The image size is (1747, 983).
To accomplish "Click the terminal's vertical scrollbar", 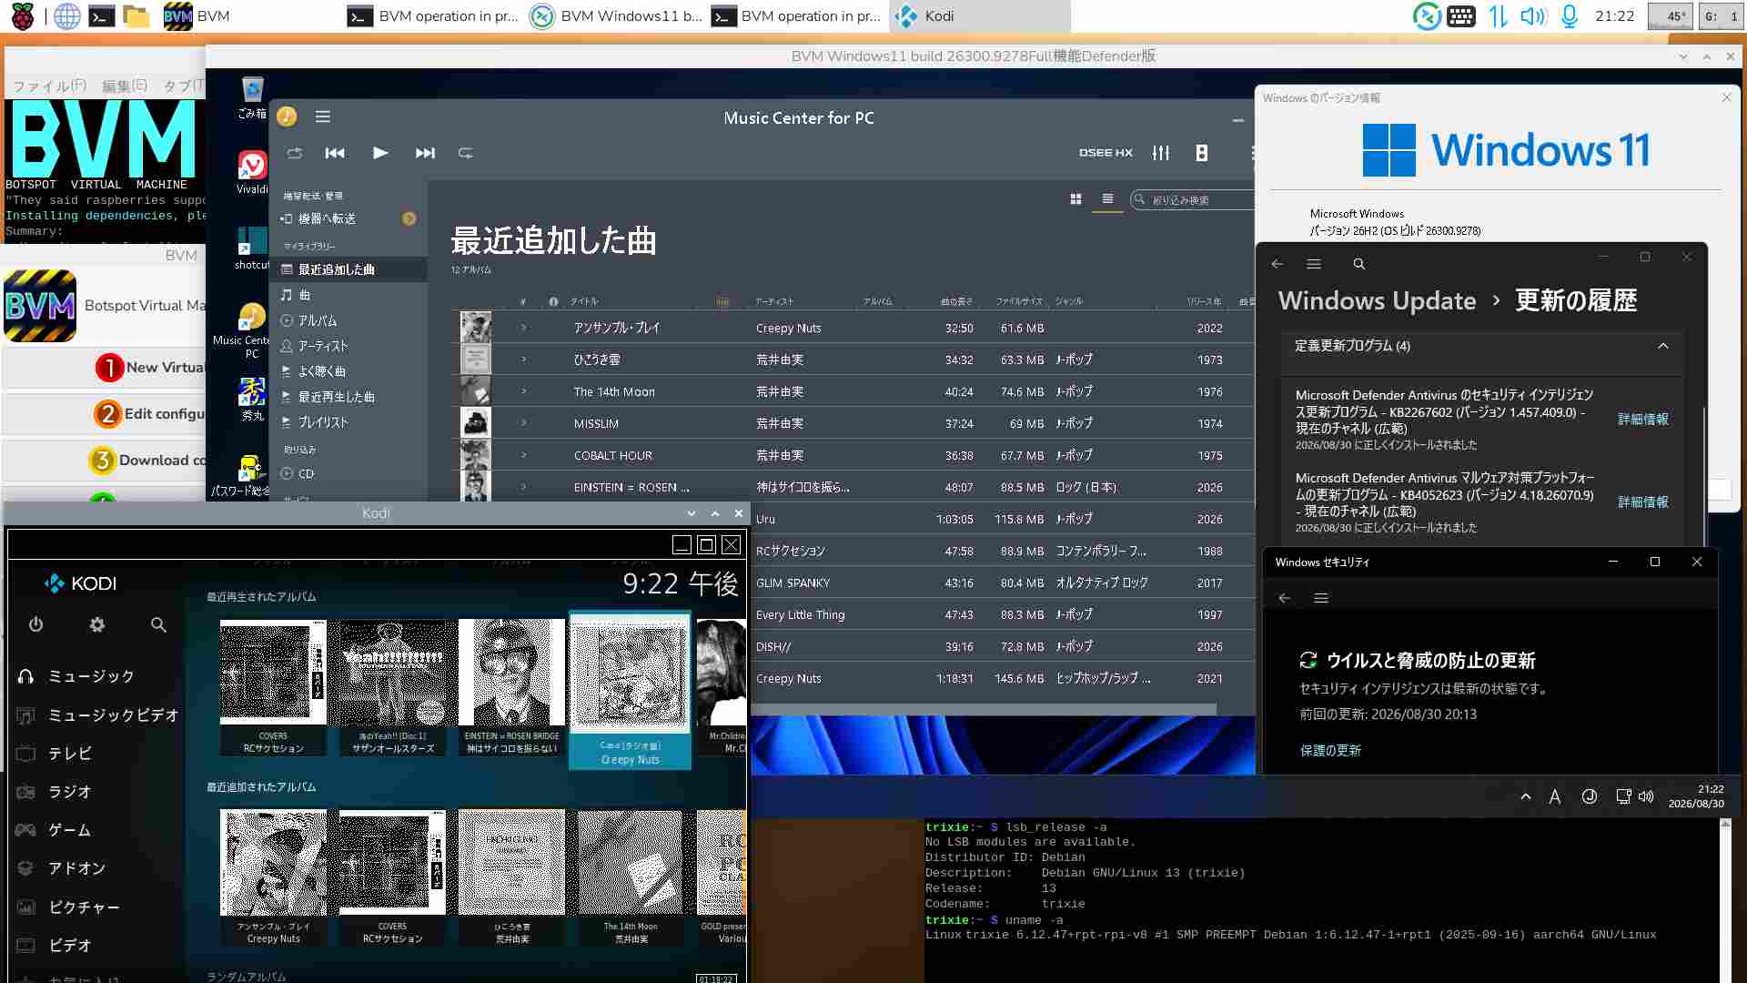I will 1725,901.
